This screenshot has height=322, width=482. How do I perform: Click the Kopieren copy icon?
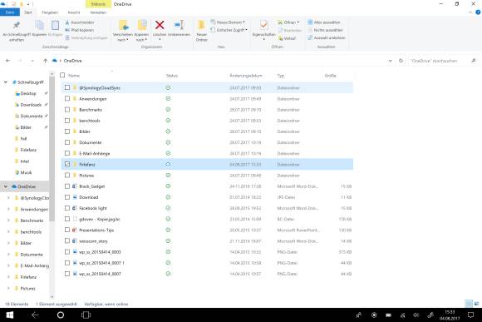pyautogui.click(x=39, y=25)
